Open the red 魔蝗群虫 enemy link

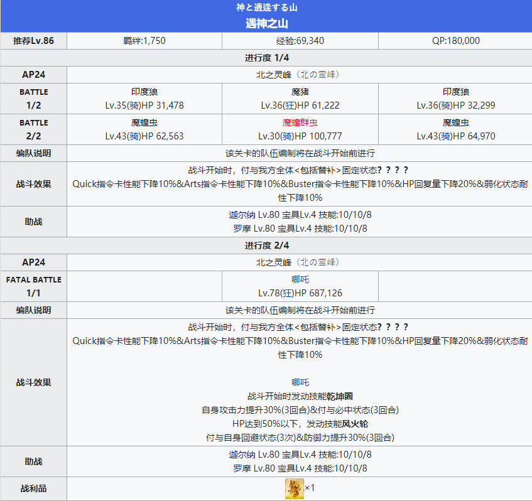300,122
